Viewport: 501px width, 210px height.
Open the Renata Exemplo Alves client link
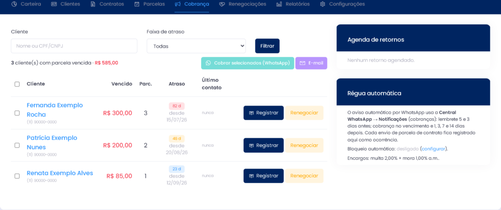pyautogui.click(x=60, y=173)
